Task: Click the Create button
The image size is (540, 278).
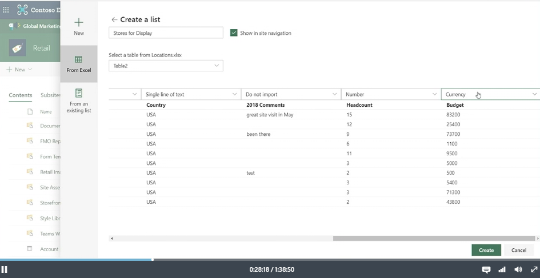Action: click(x=486, y=250)
